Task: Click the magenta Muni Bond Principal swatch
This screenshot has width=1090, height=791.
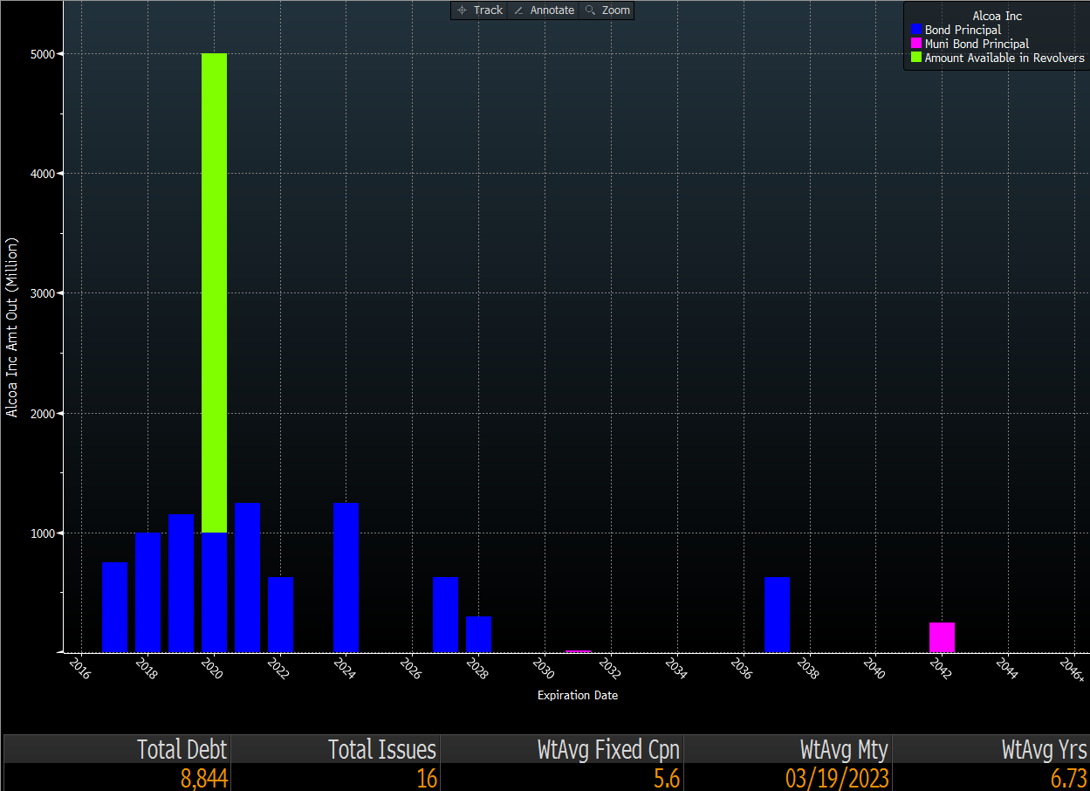Action: click(x=915, y=44)
